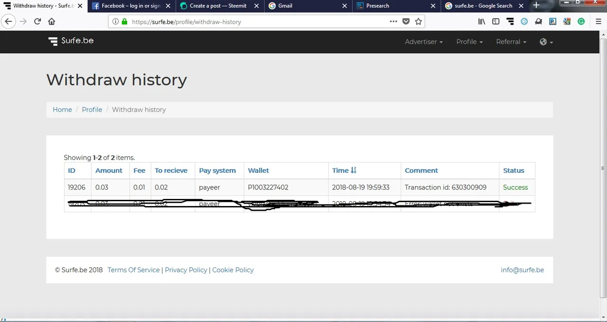This screenshot has width=607, height=322.
Task: Open the Referral dropdown menu
Action: click(x=511, y=42)
